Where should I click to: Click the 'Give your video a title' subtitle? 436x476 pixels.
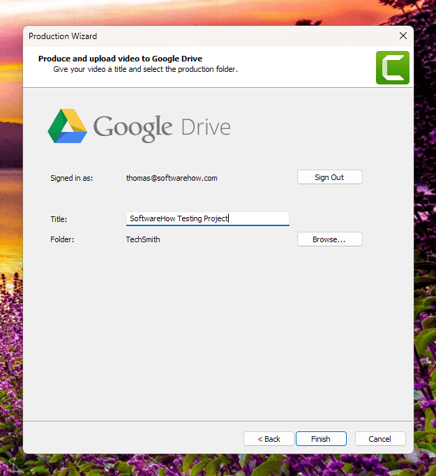pos(145,69)
